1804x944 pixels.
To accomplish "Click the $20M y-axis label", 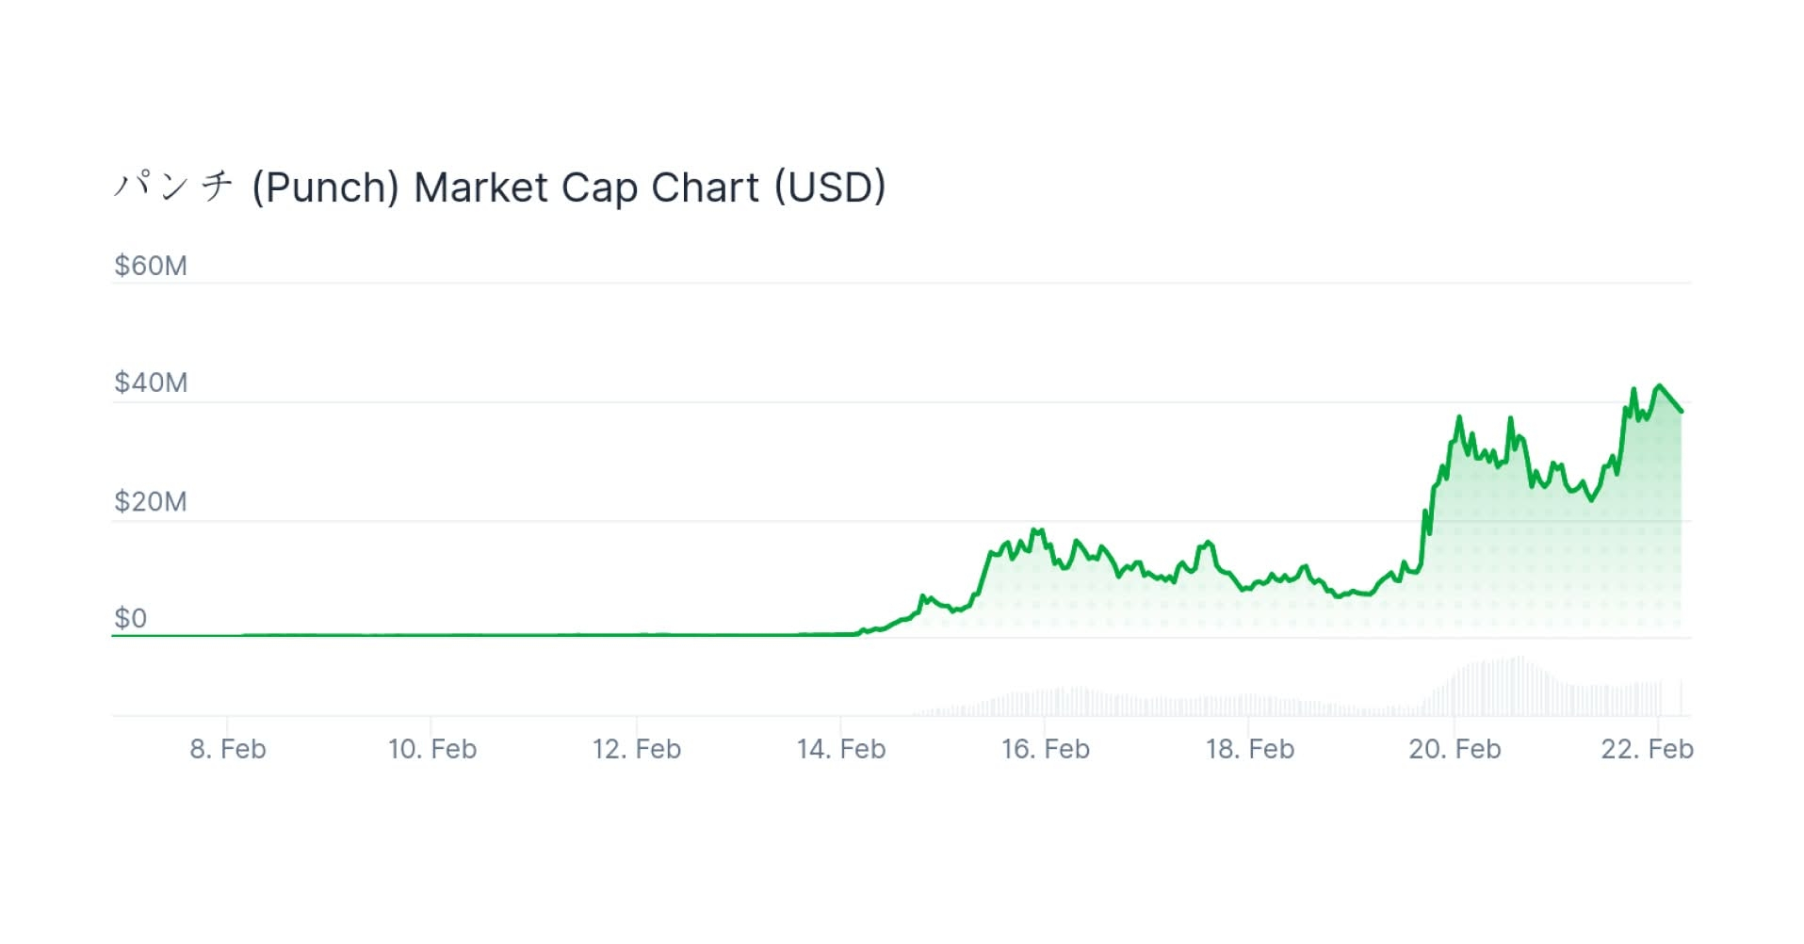I will tap(151, 501).
